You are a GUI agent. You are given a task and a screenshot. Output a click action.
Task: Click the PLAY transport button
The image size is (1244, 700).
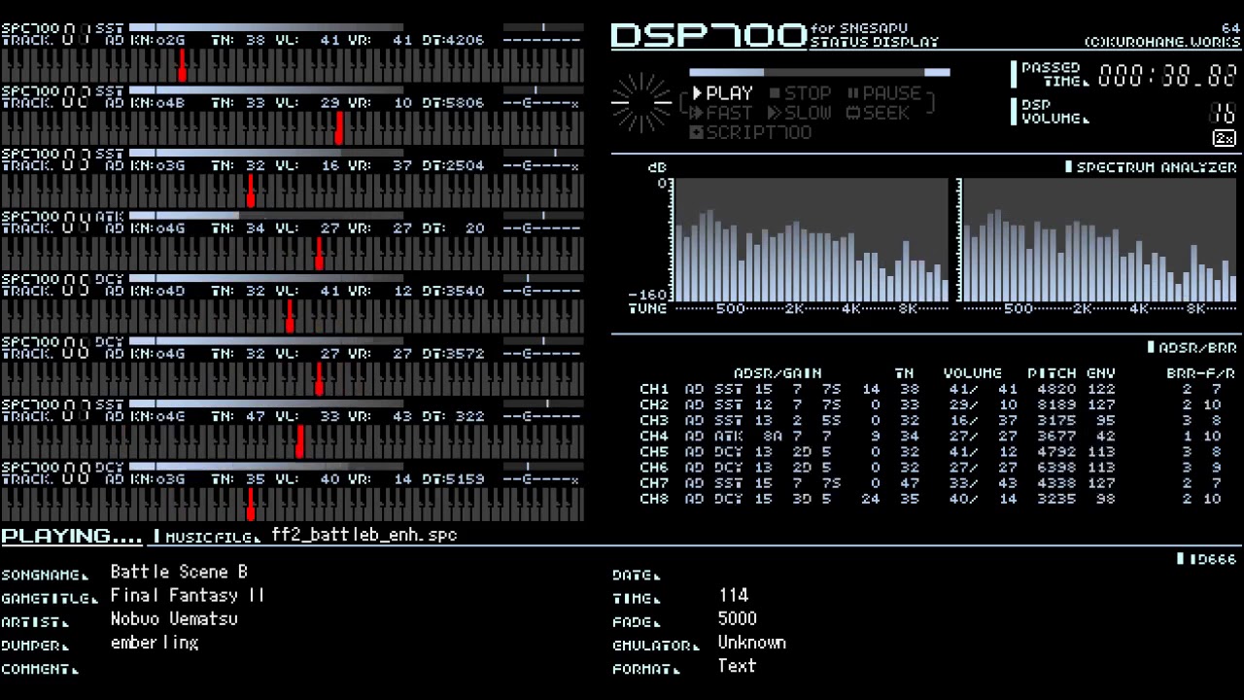click(722, 93)
